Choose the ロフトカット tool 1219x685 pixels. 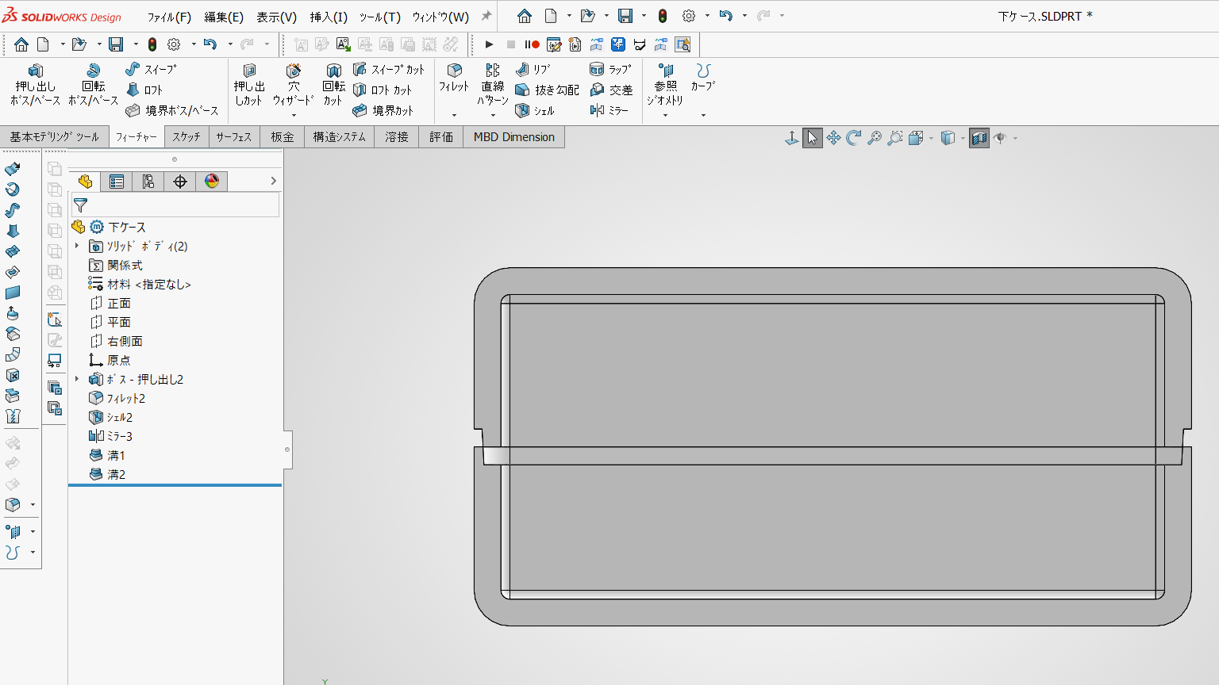click(383, 90)
